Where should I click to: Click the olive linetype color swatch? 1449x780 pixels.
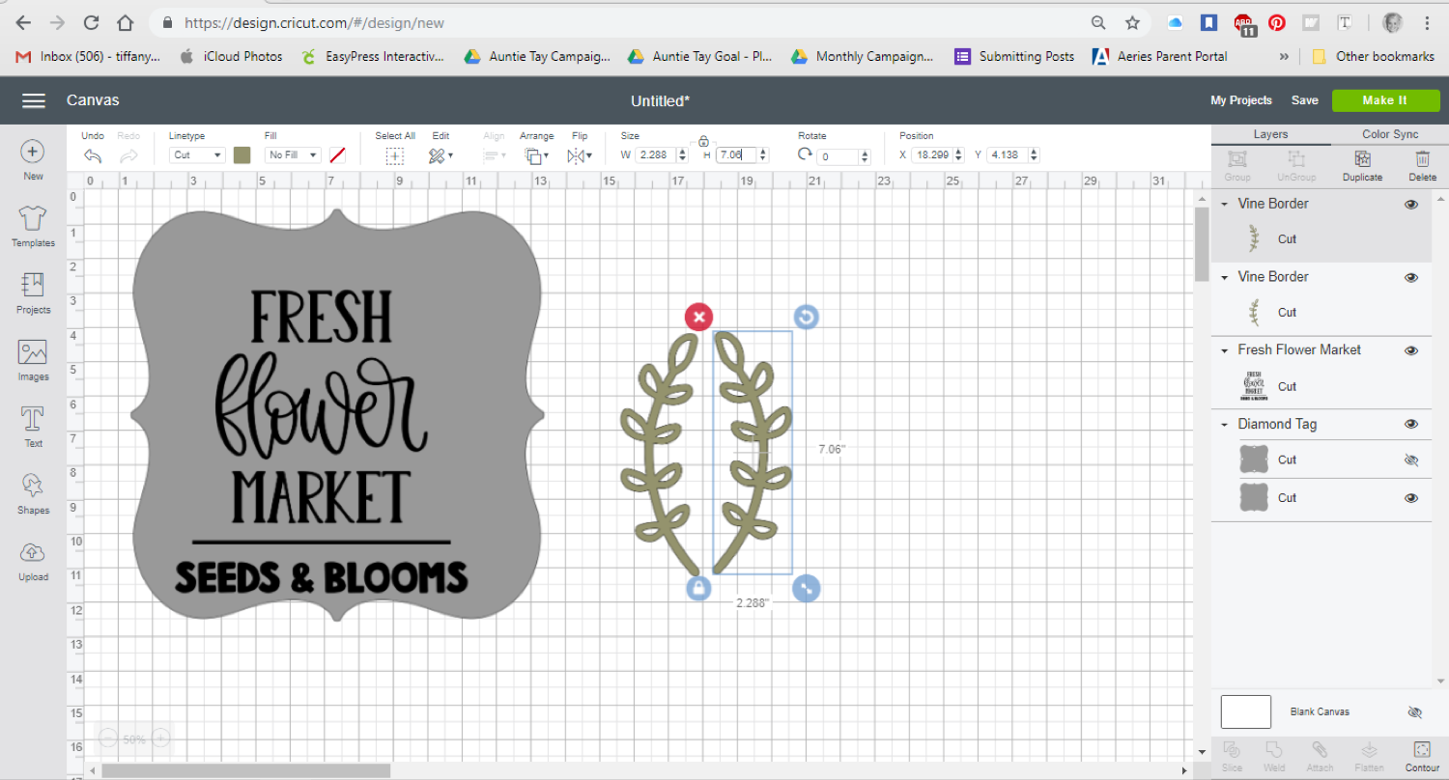click(241, 155)
